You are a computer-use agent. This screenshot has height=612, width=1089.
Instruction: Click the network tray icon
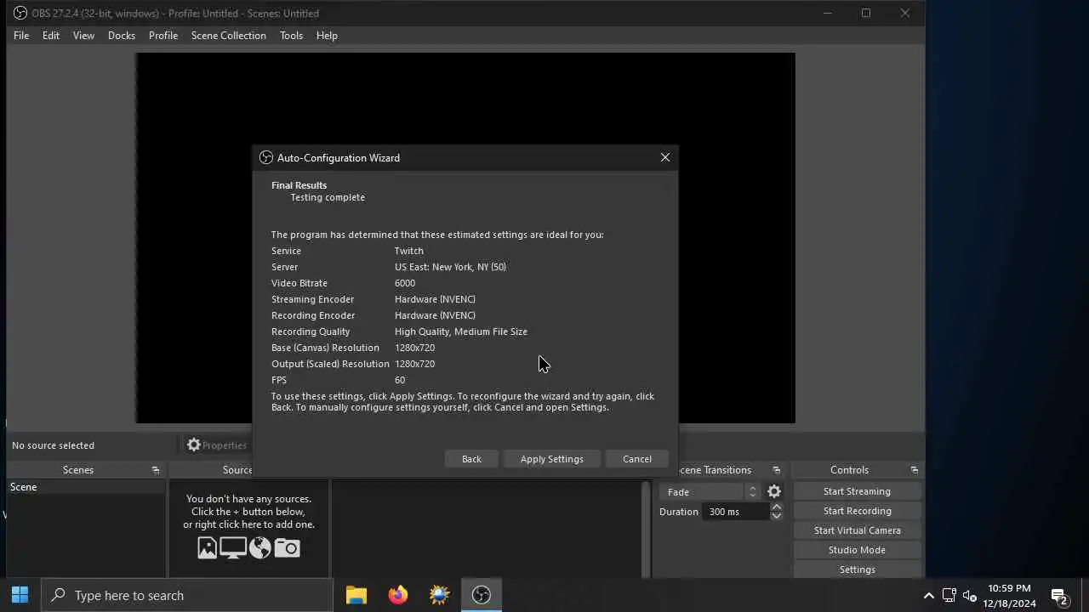(949, 596)
